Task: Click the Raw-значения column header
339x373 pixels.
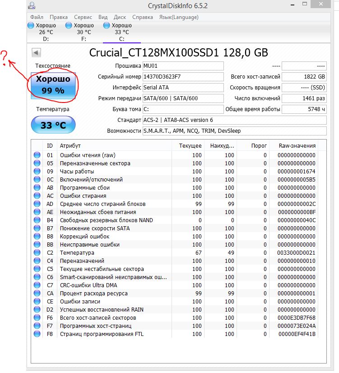Action: point(294,145)
